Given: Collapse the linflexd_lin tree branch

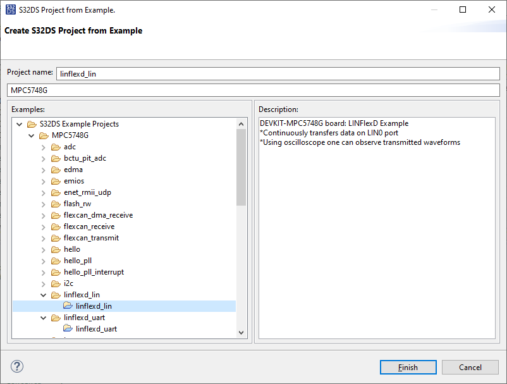Looking at the screenshot, I should pos(44,295).
